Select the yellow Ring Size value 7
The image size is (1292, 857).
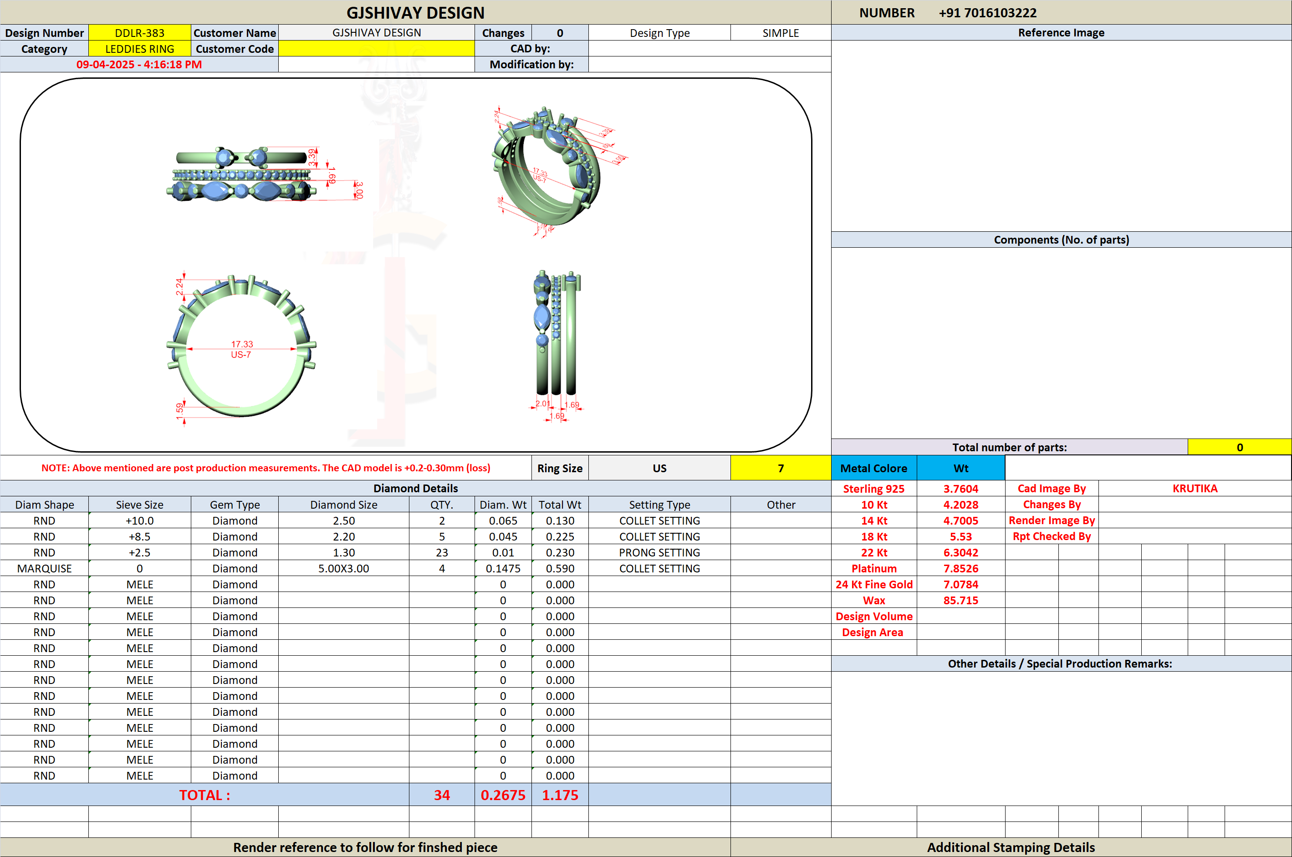coord(781,469)
